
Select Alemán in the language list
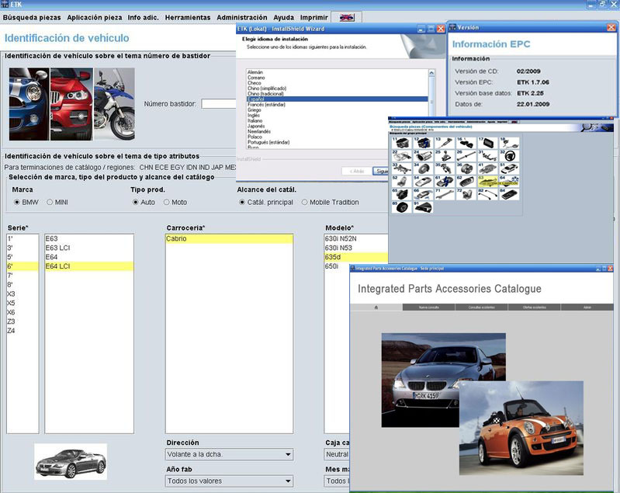pyautogui.click(x=337, y=72)
